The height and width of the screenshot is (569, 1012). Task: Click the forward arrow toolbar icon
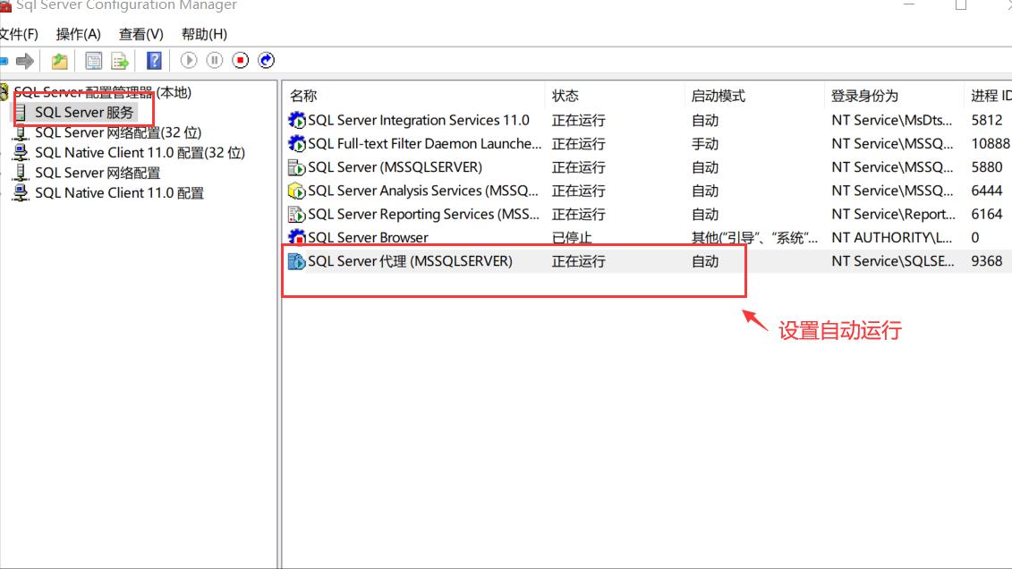pyautogui.click(x=24, y=61)
